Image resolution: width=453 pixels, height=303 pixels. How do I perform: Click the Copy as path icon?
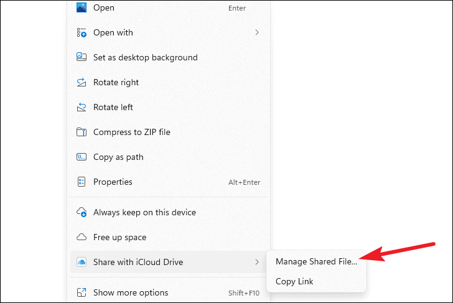pyautogui.click(x=82, y=157)
